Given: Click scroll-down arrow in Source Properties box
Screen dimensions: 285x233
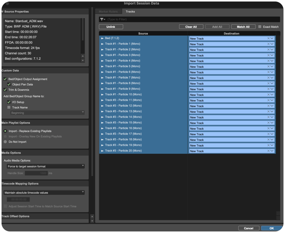Looking at the screenshot, I should [x=83, y=60].
